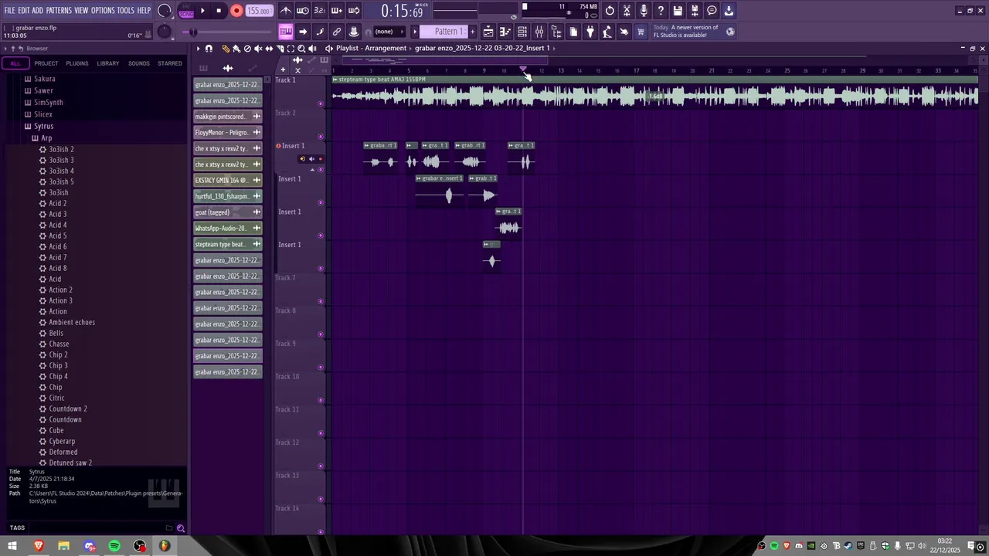Open the piano roll view
989x556 pixels.
505,32
